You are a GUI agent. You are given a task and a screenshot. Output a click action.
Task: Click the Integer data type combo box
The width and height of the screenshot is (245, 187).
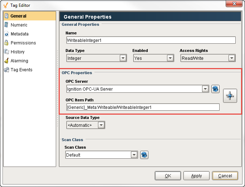click(97, 58)
